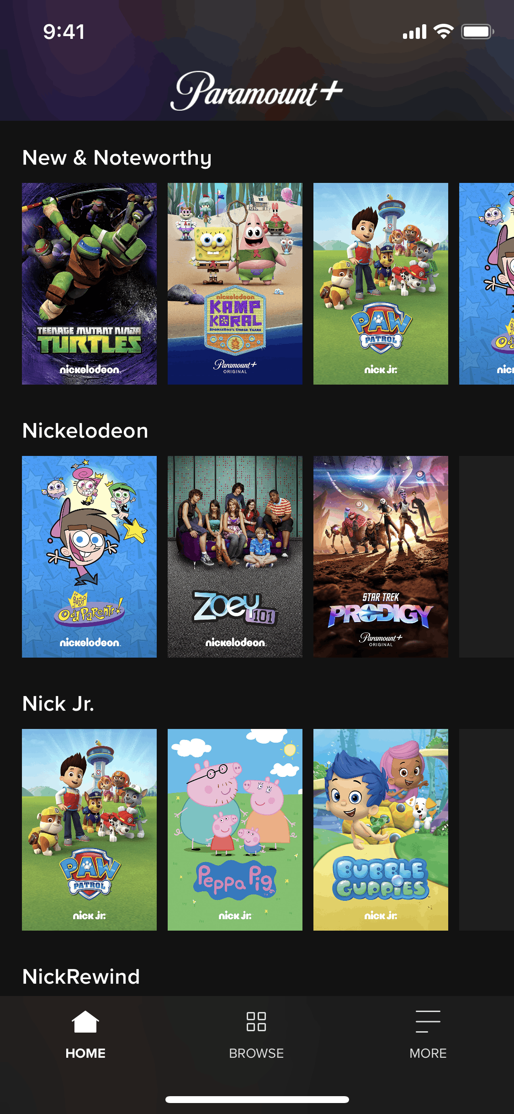The height and width of the screenshot is (1114, 514).
Task: Tap the partially visible fourth New & Noteworthy poster
Action: pos(487,284)
